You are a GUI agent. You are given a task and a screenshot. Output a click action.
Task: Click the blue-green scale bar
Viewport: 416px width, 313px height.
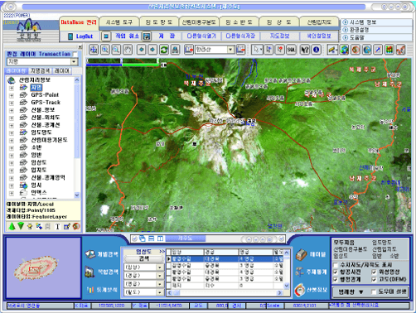[x=123, y=65]
